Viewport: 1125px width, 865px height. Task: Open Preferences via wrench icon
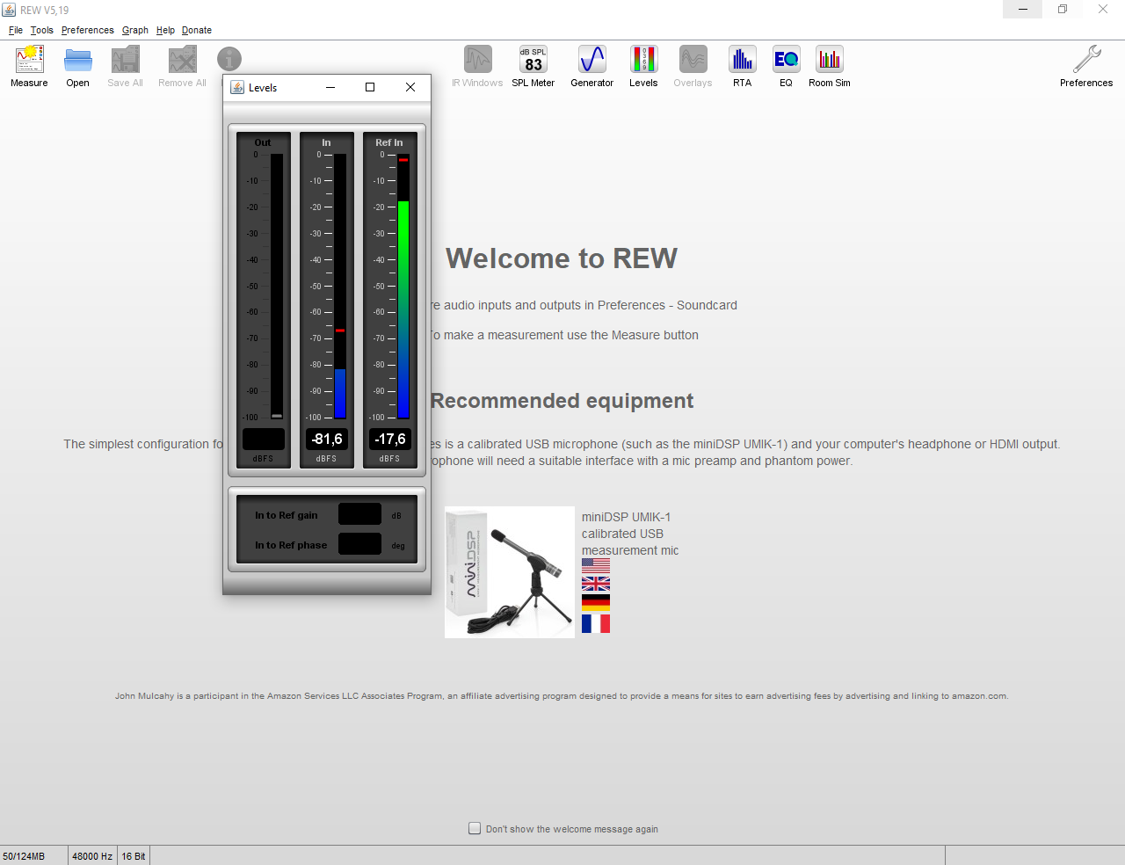click(1086, 67)
